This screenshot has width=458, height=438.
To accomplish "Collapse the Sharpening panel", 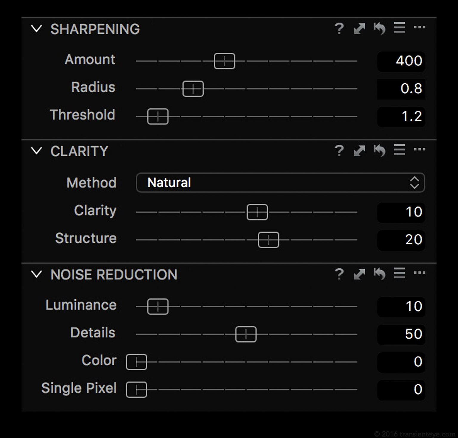I will [x=36, y=29].
